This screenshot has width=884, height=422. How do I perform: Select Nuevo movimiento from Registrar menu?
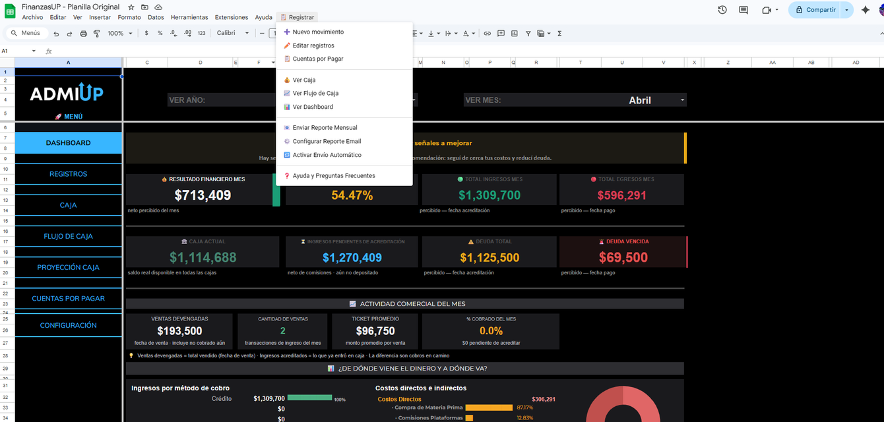pyautogui.click(x=318, y=32)
